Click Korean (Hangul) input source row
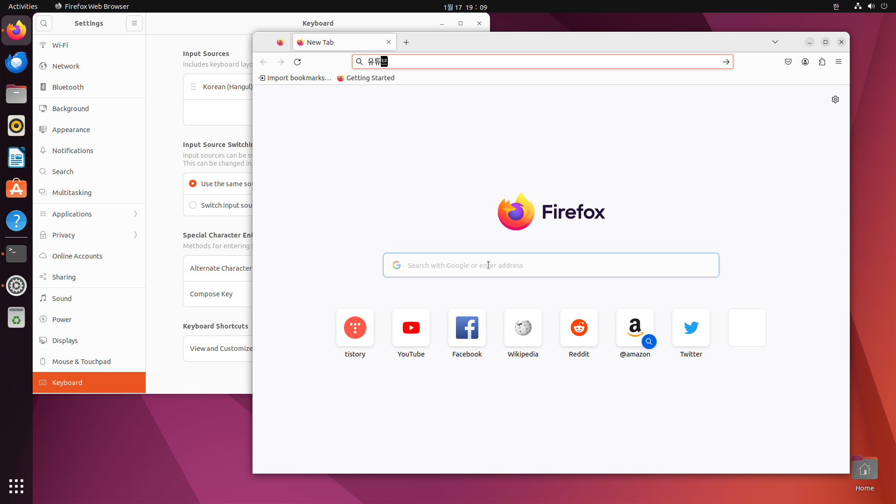 click(x=218, y=87)
